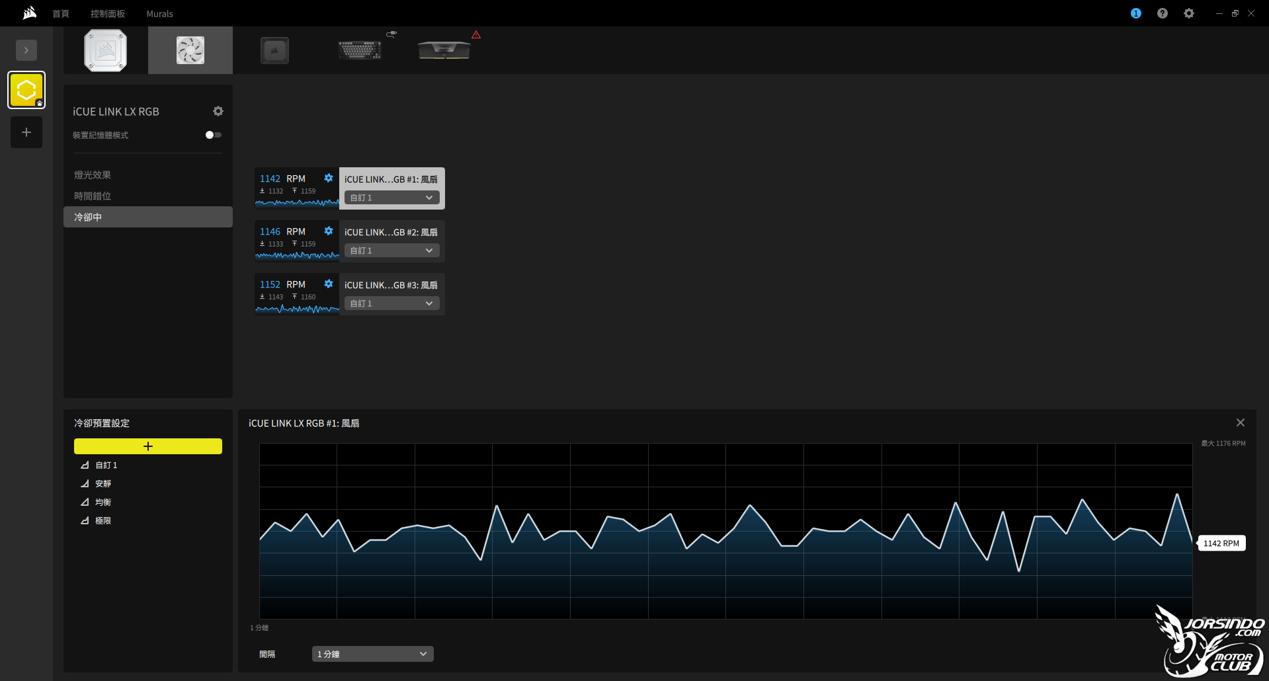Go to 控制面板 dashboard tab

point(108,13)
